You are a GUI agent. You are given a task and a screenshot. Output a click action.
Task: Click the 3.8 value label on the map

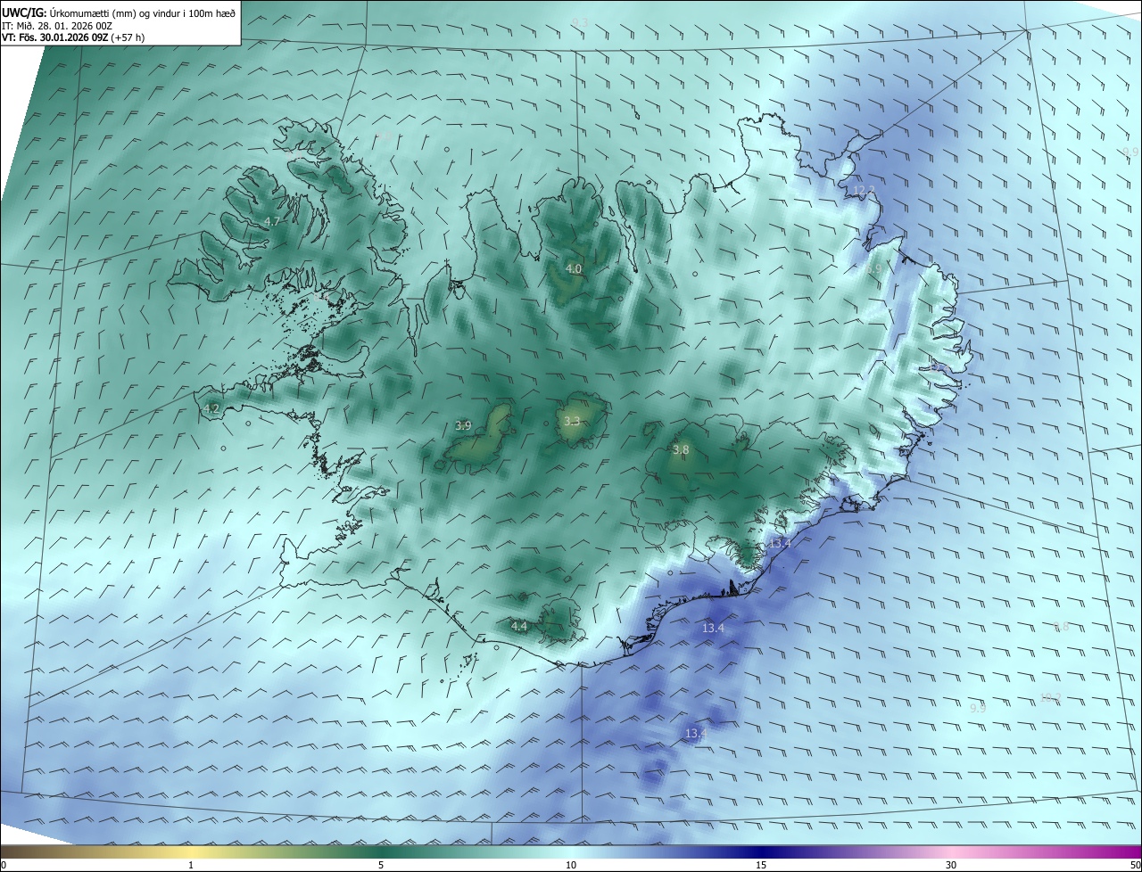[681, 450]
